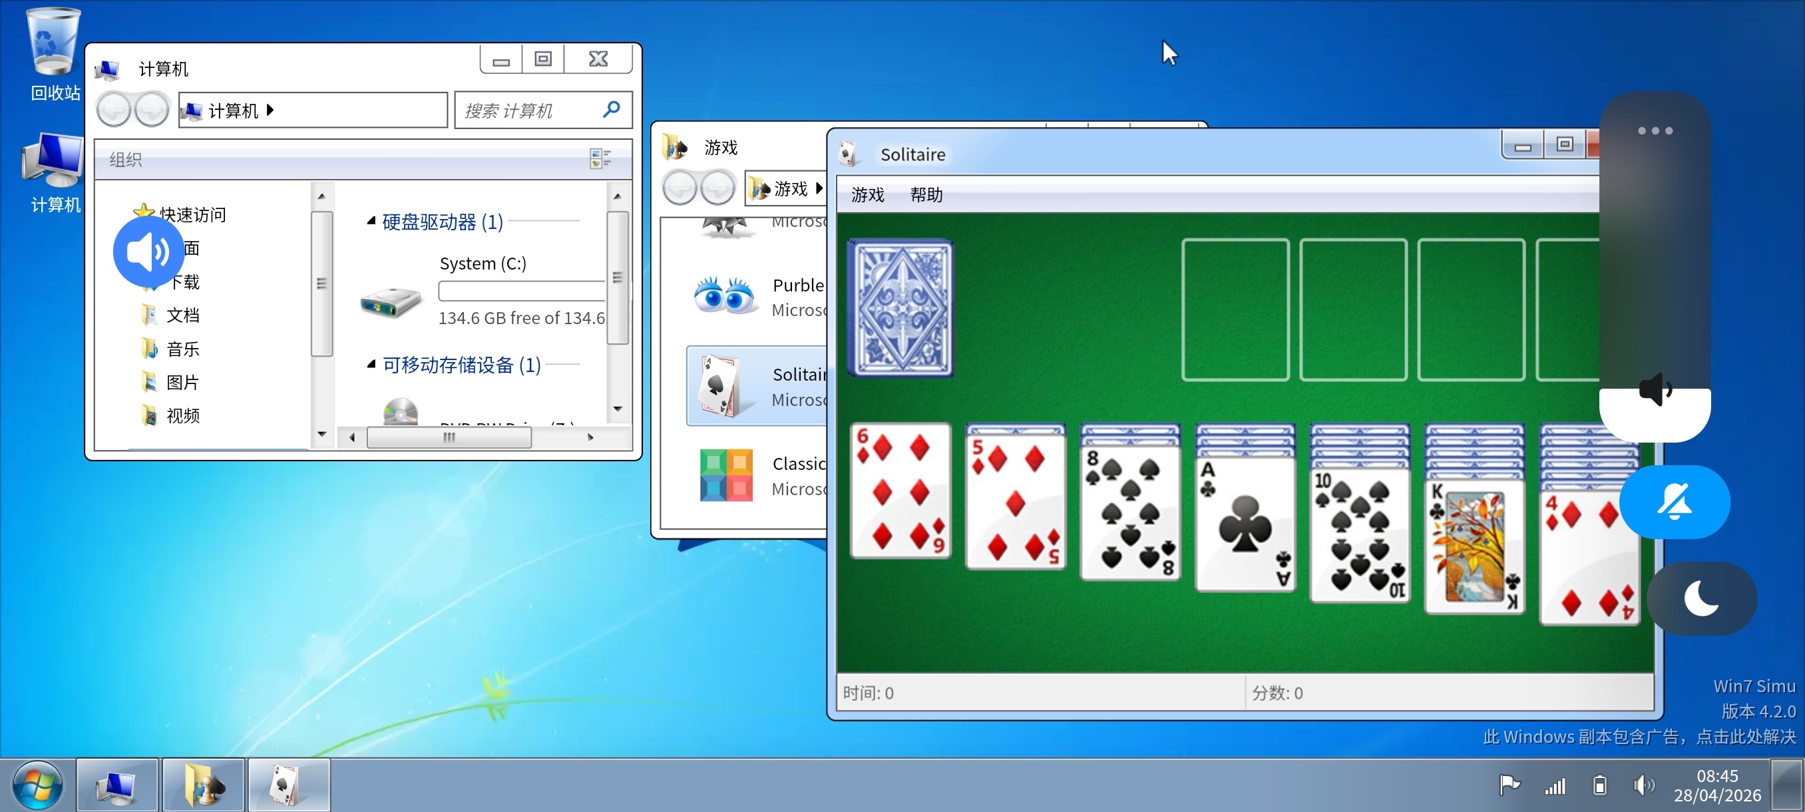
Task: Select the Classic colored blocks game icon
Action: click(x=726, y=475)
